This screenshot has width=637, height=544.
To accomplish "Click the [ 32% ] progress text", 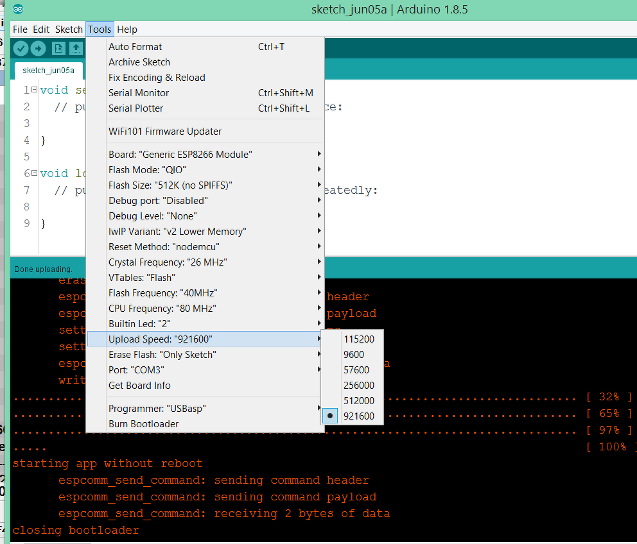I will click(609, 397).
